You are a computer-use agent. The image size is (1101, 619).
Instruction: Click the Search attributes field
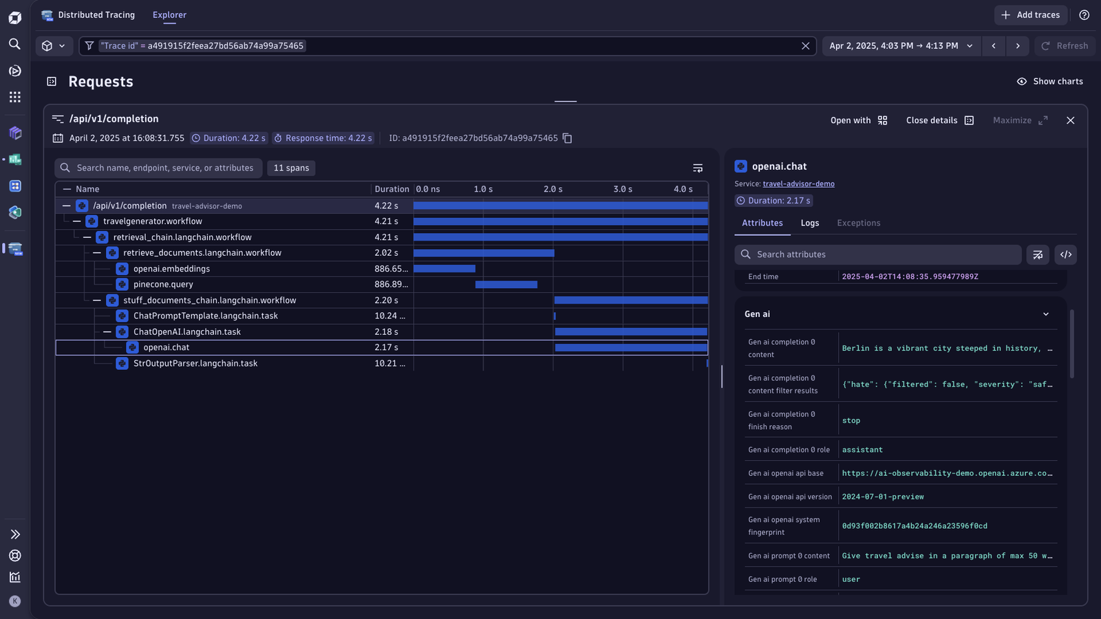click(x=878, y=254)
